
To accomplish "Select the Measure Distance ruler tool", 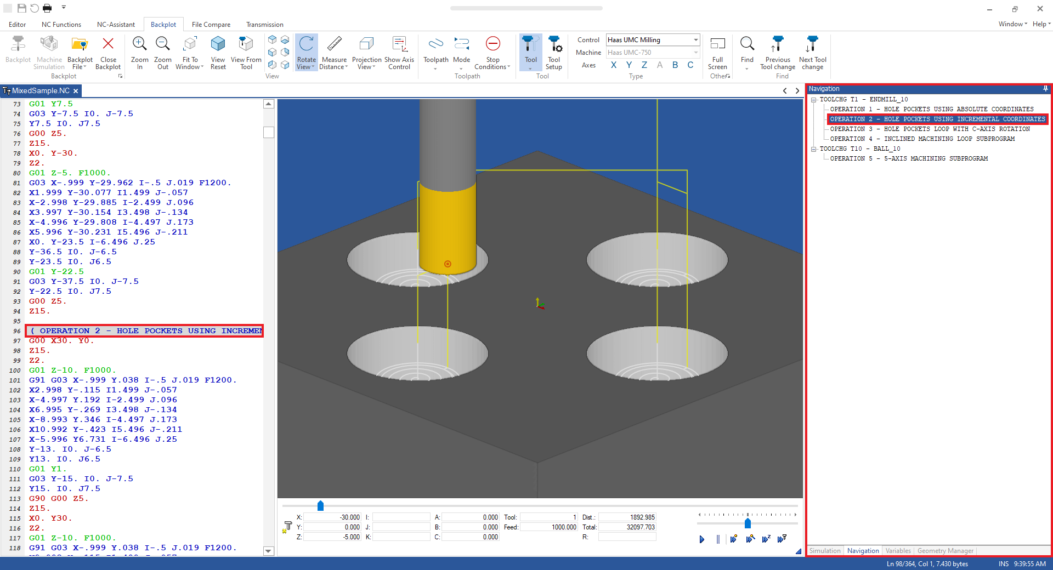I will click(334, 53).
